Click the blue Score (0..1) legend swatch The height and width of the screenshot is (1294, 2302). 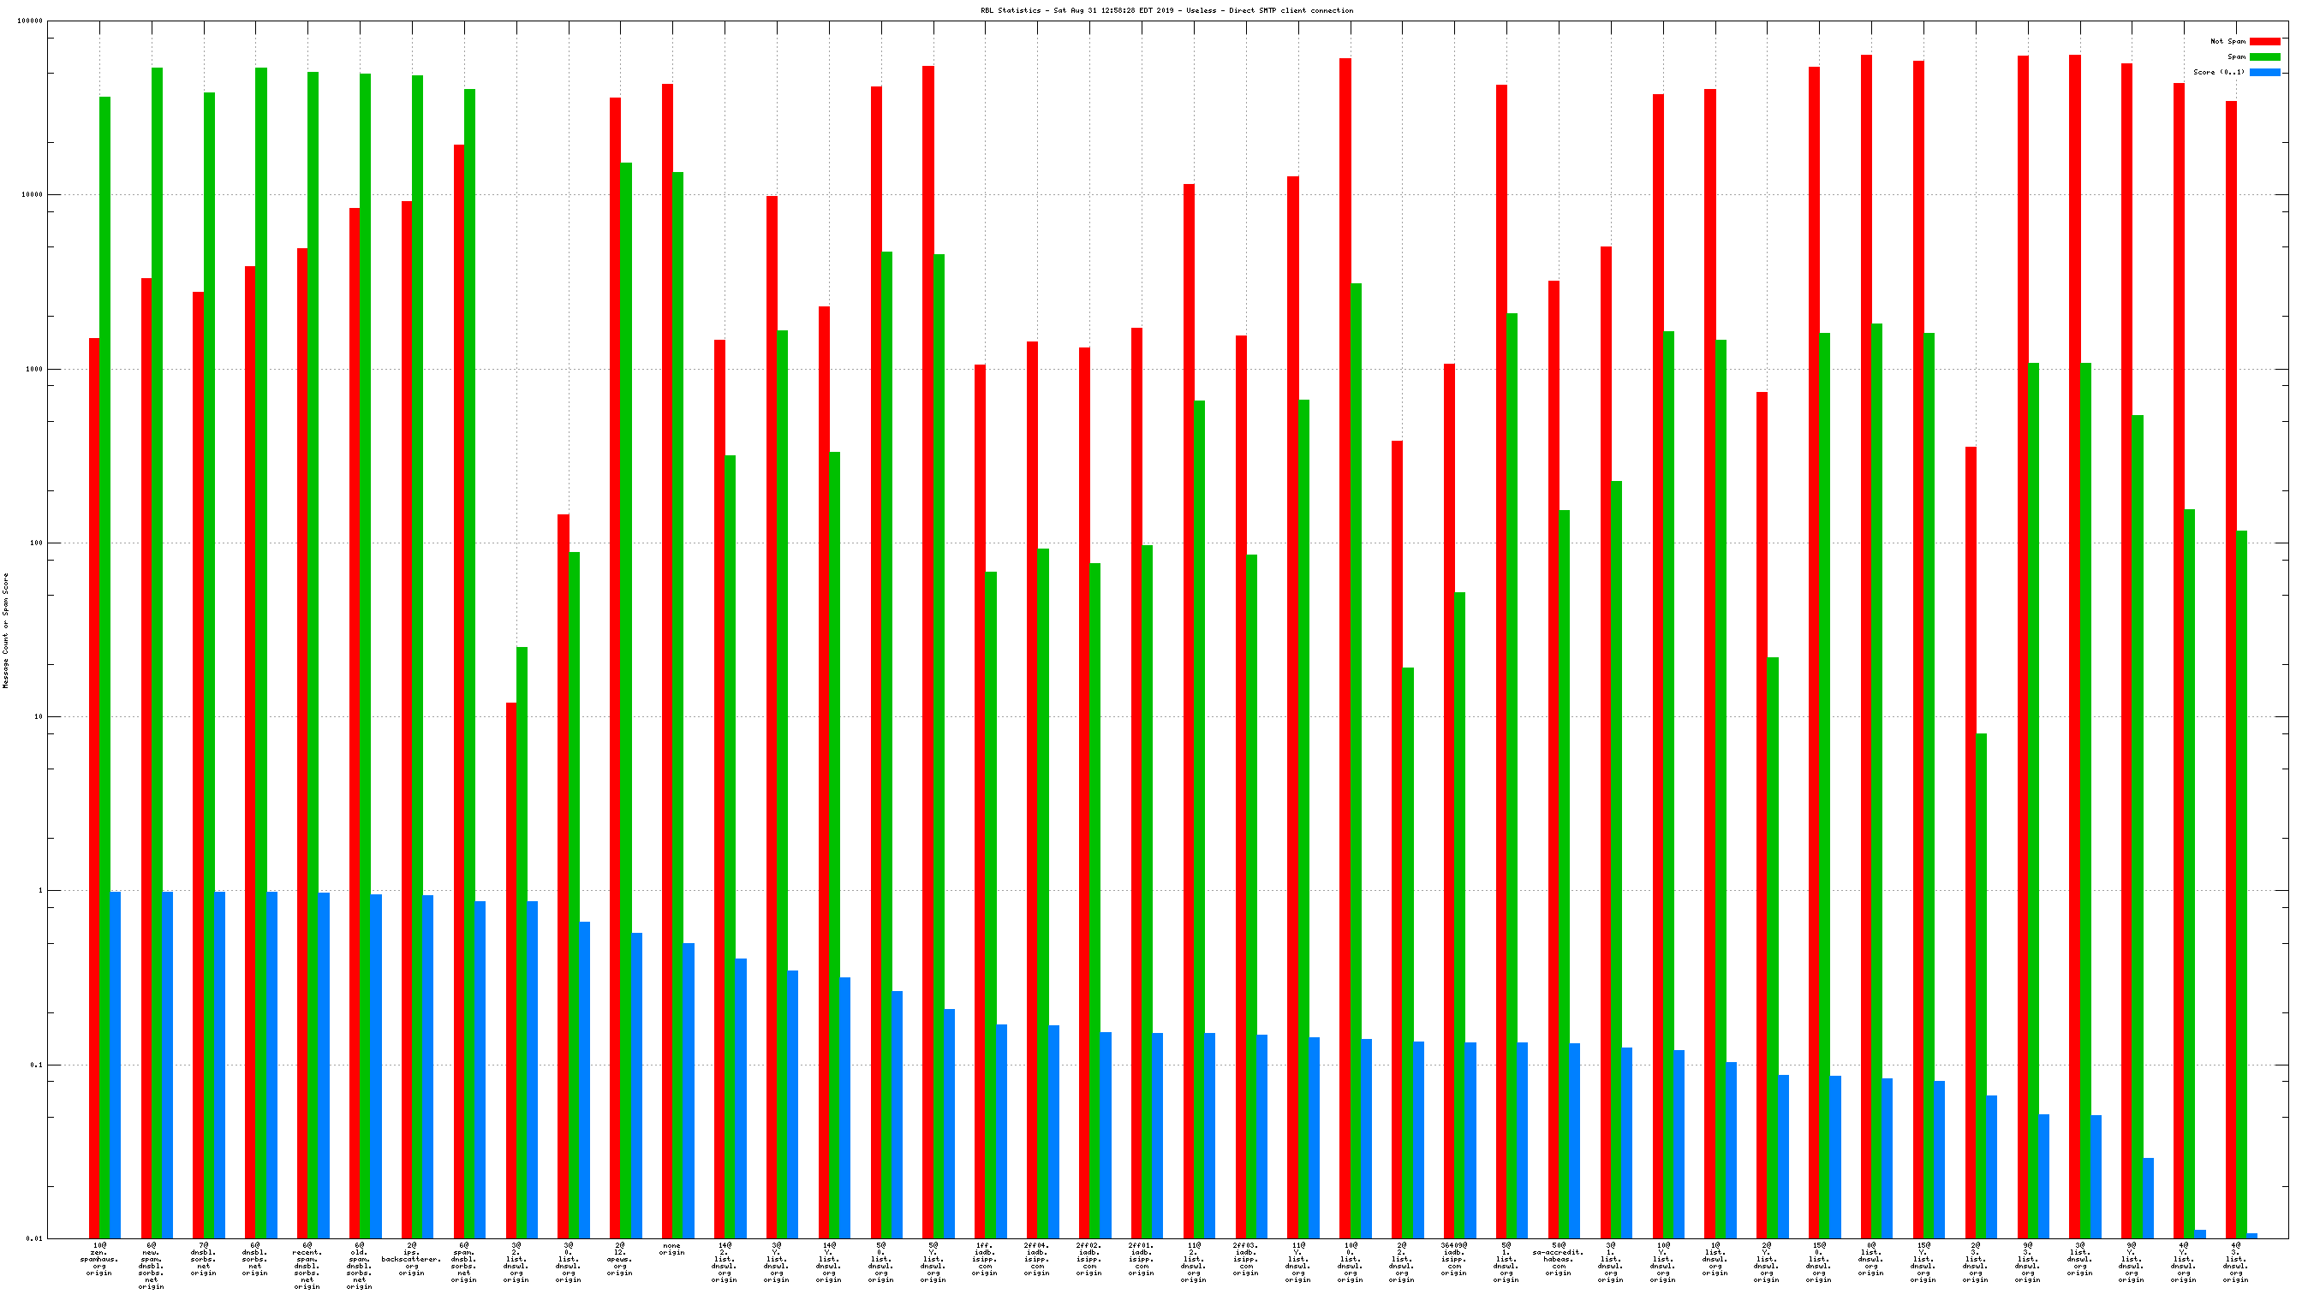pyautogui.click(x=2263, y=73)
